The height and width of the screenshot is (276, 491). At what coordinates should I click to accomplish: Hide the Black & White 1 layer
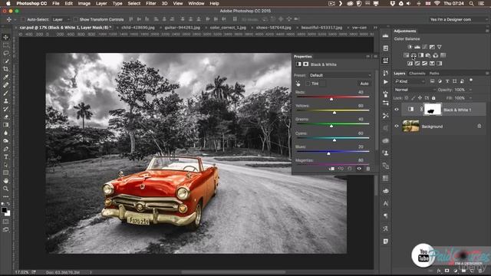pyautogui.click(x=397, y=110)
